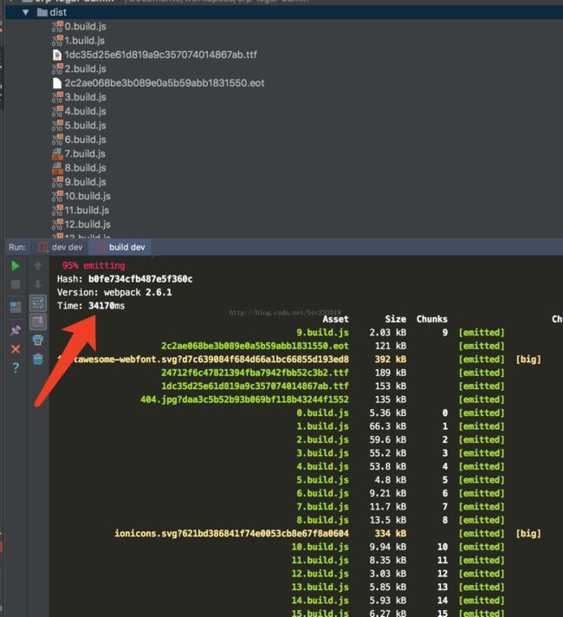Click the 8.build.js file icon
Image resolution: width=563 pixels, height=617 pixels.
click(x=57, y=168)
